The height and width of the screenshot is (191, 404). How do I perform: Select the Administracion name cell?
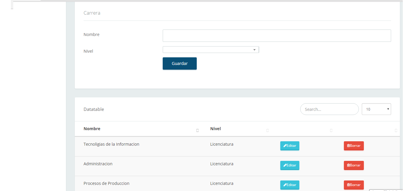(98, 164)
